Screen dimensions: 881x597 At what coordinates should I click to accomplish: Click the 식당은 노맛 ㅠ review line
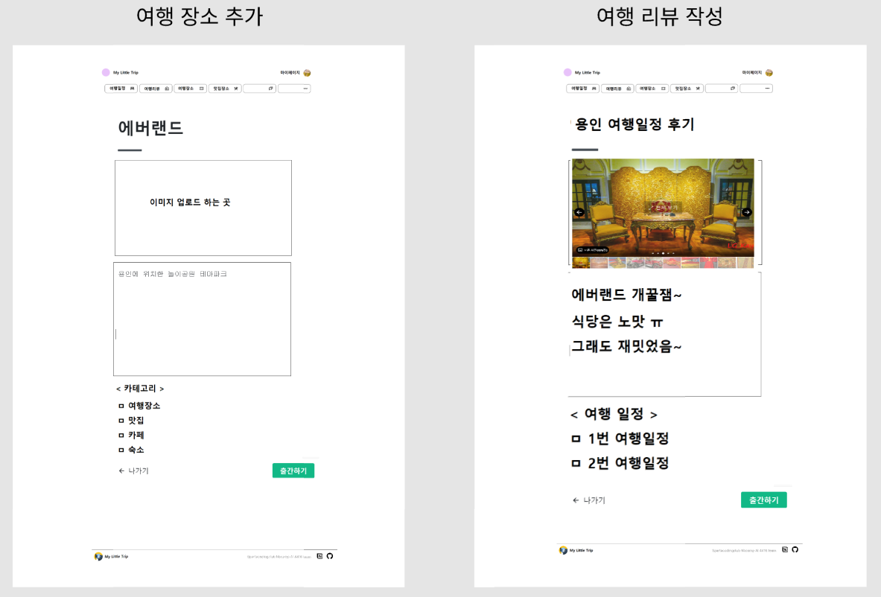click(617, 322)
